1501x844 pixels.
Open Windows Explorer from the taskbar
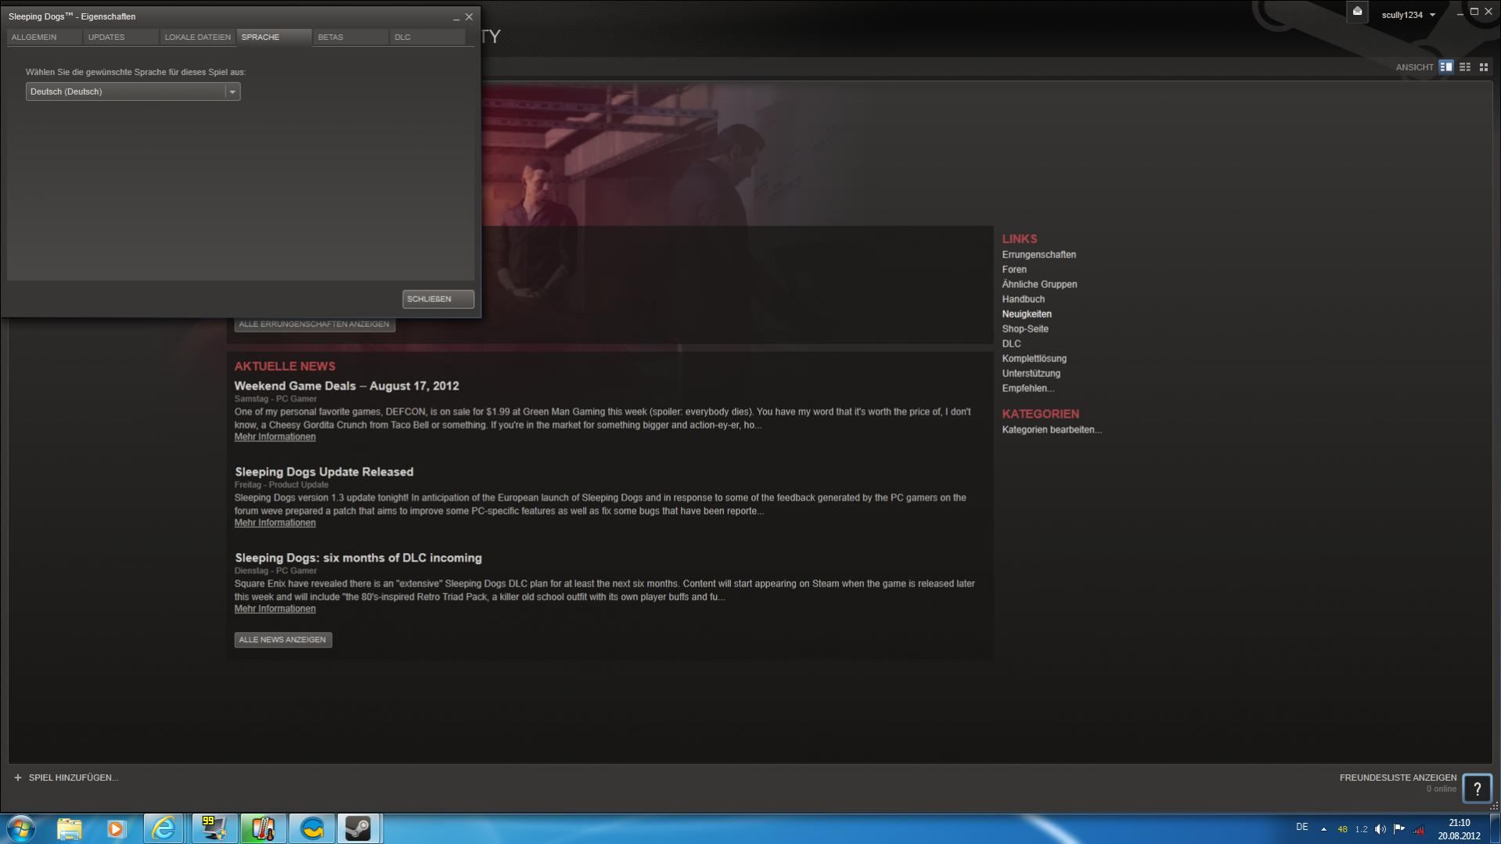point(69,828)
